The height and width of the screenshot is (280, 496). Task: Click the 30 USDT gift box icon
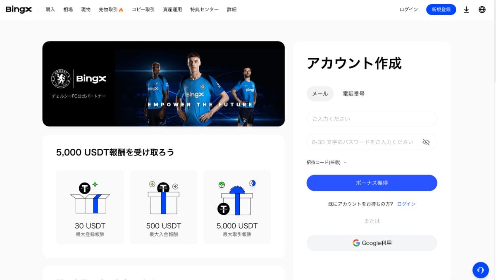tap(90, 198)
